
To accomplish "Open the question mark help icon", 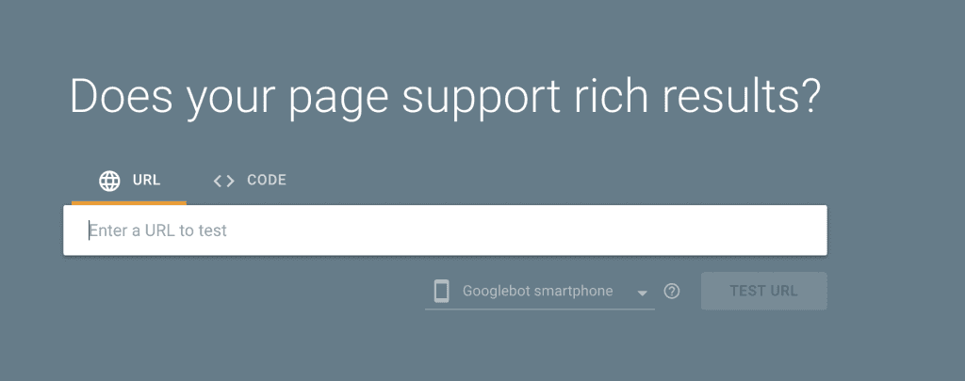I will (x=672, y=292).
